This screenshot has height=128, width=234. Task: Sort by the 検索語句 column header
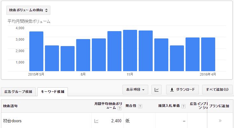(10, 106)
